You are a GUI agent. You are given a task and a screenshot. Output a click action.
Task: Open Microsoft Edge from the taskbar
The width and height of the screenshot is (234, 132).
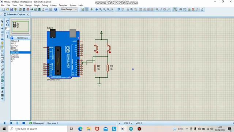pos(80,129)
